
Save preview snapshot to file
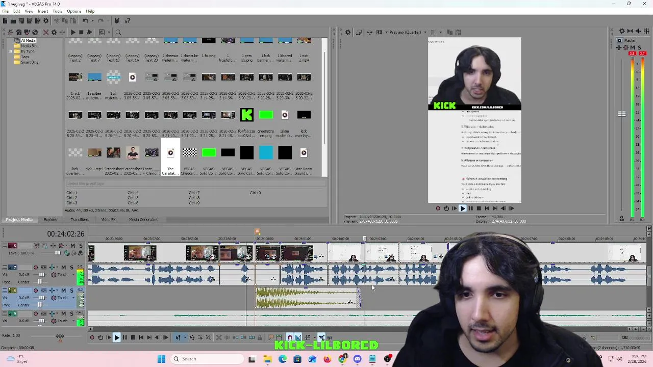pos(458,32)
